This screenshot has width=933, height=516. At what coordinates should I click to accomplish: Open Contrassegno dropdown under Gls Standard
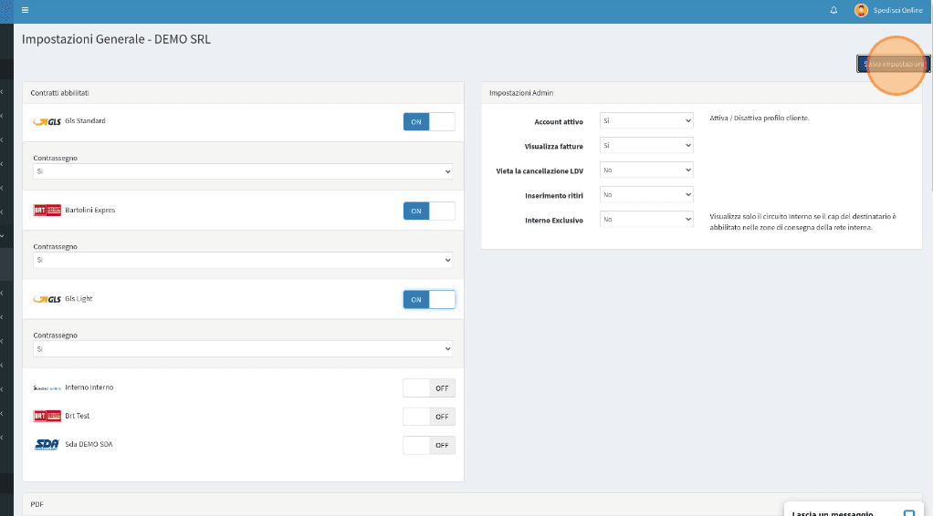click(x=243, y=171)
